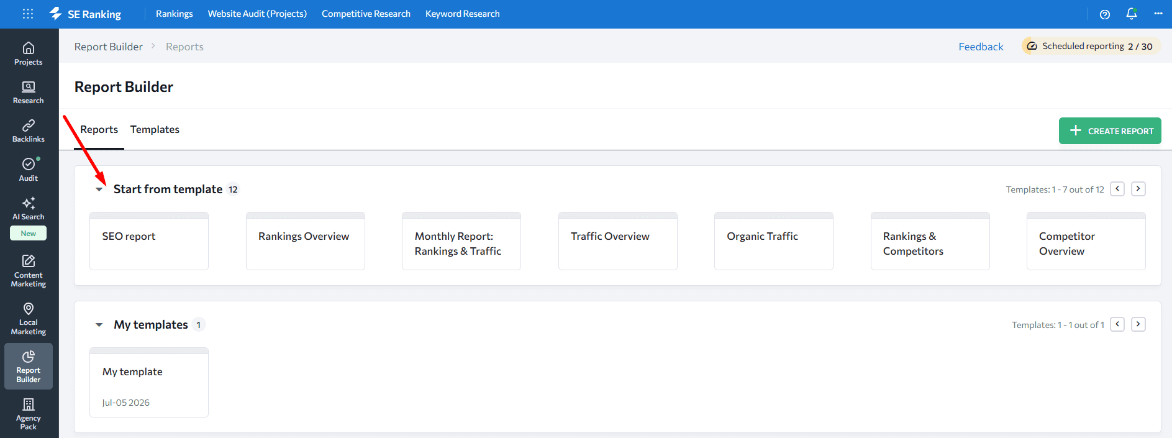Choose the Rankings & Competitors template
This screenshot has width=1172, height=438.
(x=930, y=241)
